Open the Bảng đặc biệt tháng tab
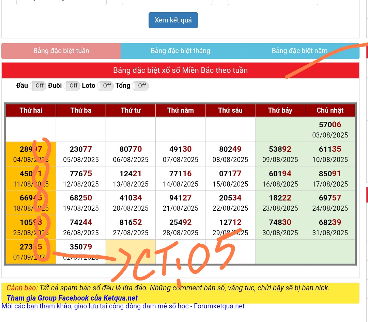 pos(180,51)
